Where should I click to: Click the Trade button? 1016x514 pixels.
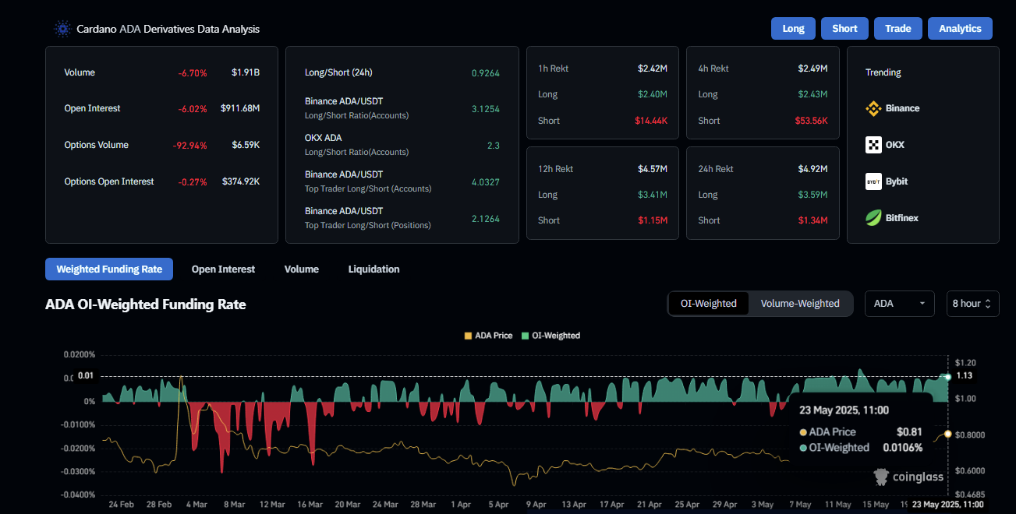897,29
